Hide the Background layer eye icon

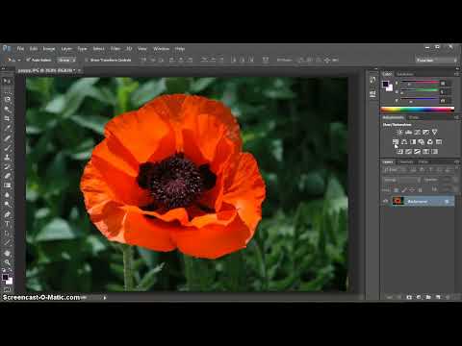[x=386, y=201]
